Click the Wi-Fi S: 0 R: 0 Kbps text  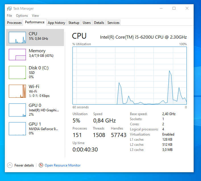pyautogui.click(x=39, y=96)
